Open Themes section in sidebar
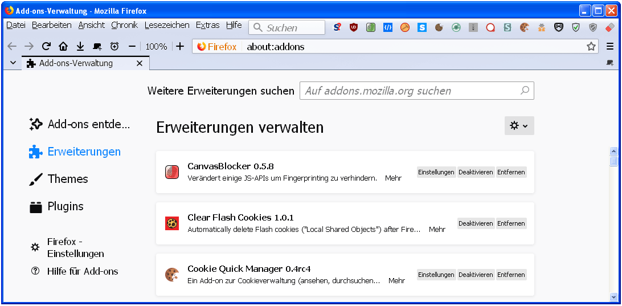 59,179
